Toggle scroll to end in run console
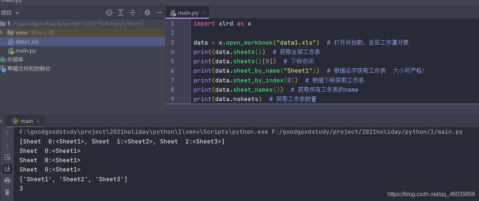 7,169
